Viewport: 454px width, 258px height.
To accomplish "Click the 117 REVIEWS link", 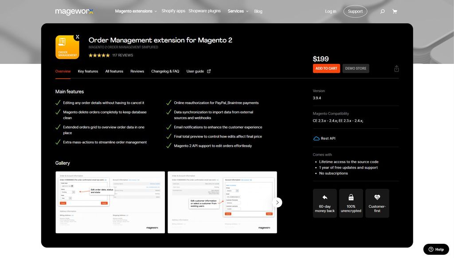I will click(x=122, y=55).
